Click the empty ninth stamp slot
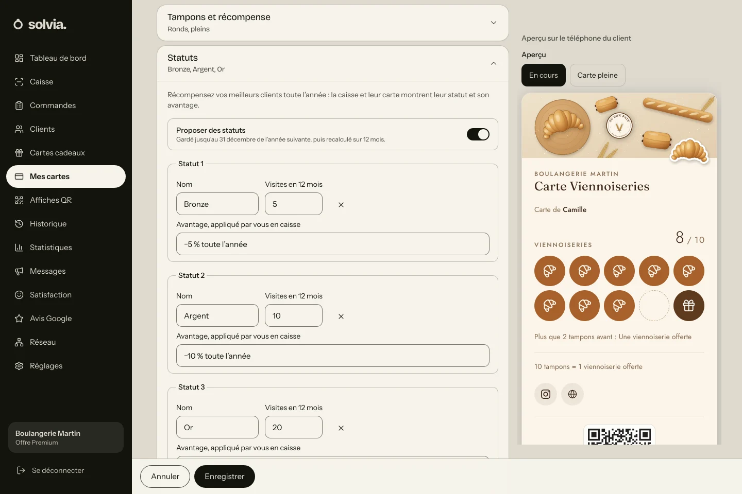Image resolution: width=742 pixels, height=494 pixels. 654,306
